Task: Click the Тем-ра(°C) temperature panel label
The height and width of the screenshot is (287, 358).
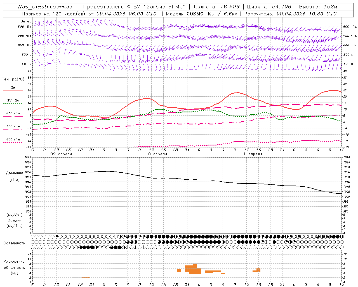Action: pyautogui.click(x=13, y=79)
